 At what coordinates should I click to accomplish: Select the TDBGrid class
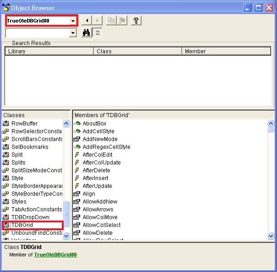point(22,225)
